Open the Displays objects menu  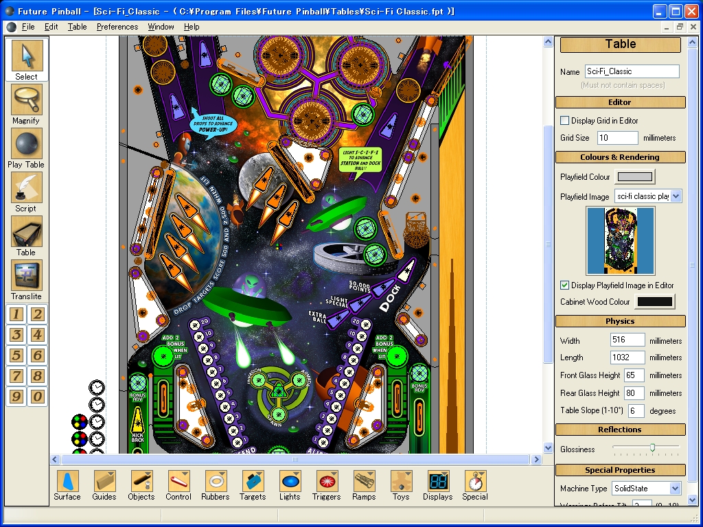click(438, 485)
